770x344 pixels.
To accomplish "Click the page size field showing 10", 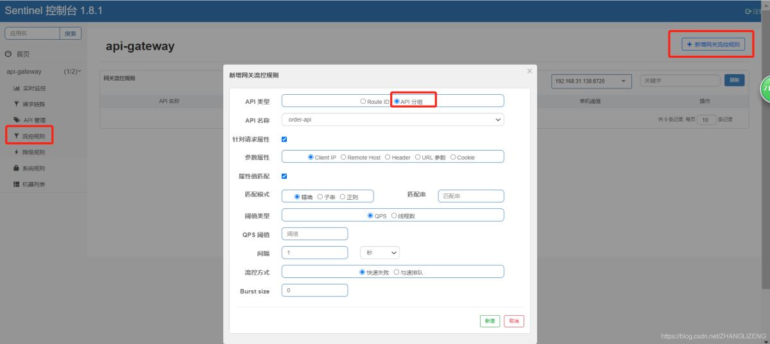I will [706, 120].
